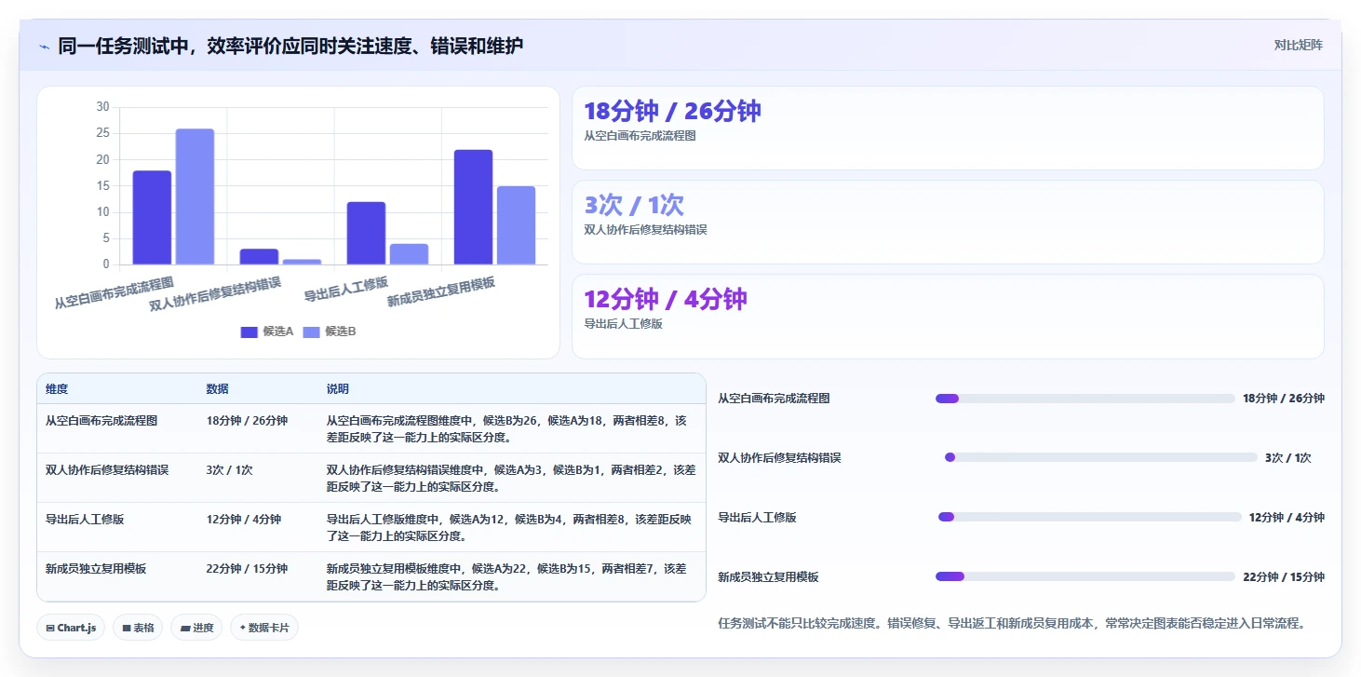Click the header title about 速度、错误和维护

tap(290, 45)
